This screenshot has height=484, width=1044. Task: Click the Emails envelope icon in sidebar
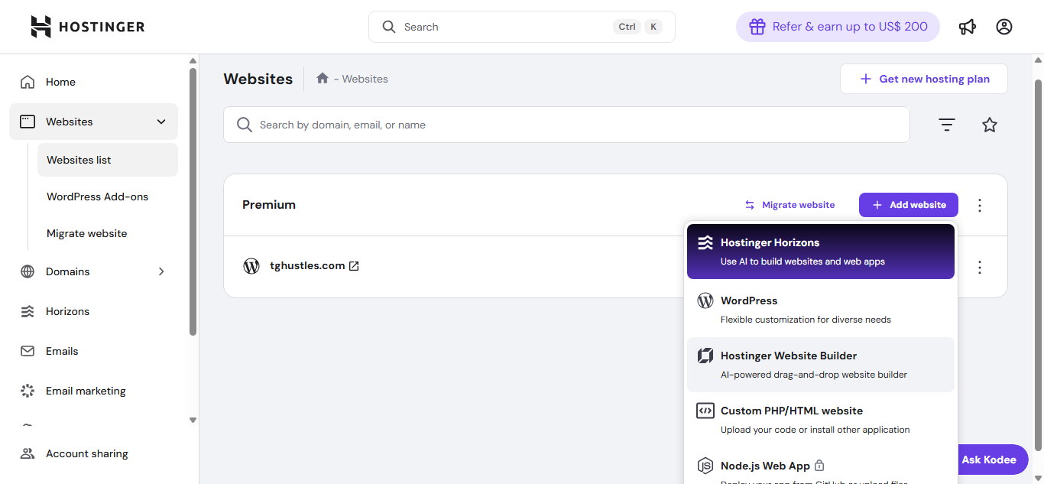click(28, 350)
